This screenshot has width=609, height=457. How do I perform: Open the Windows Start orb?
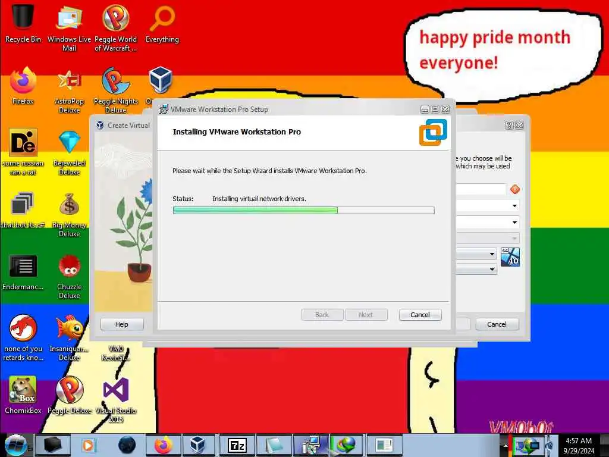[x=15, y=445]
